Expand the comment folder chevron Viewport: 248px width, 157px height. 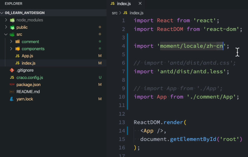(x=11, y=41)
